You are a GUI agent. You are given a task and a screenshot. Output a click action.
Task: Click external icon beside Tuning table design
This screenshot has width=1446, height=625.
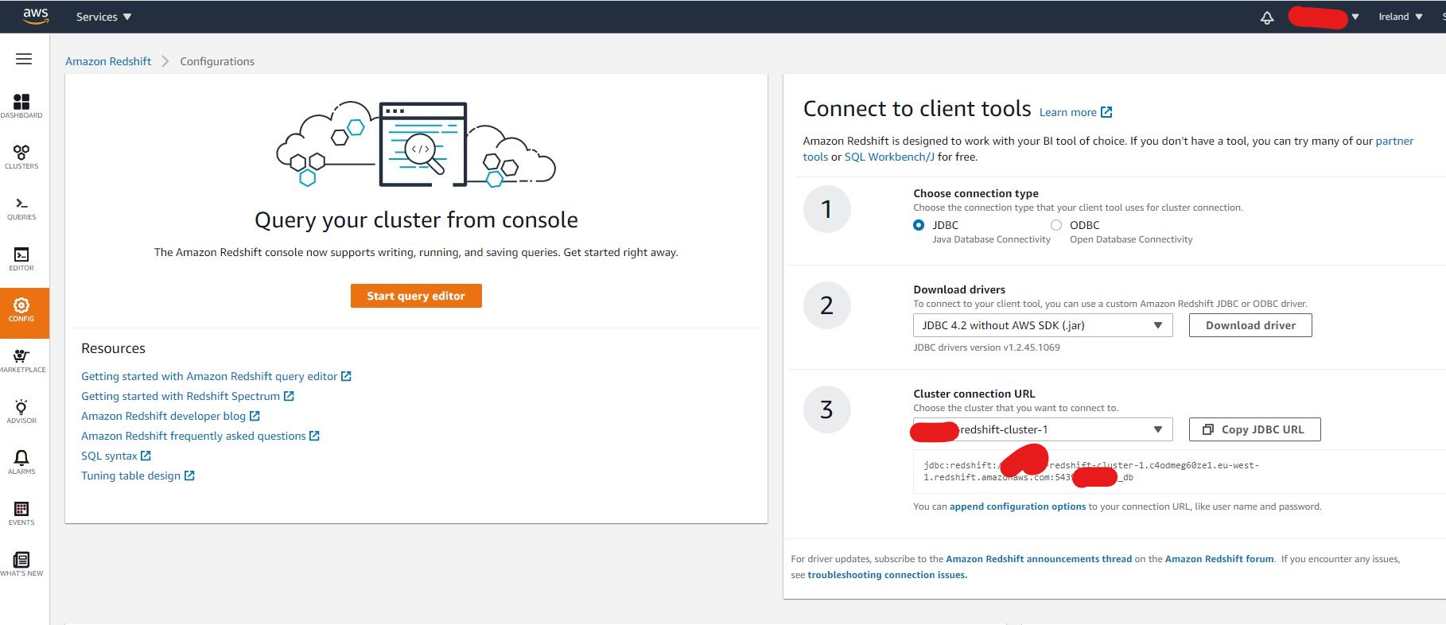pos(189,476)
